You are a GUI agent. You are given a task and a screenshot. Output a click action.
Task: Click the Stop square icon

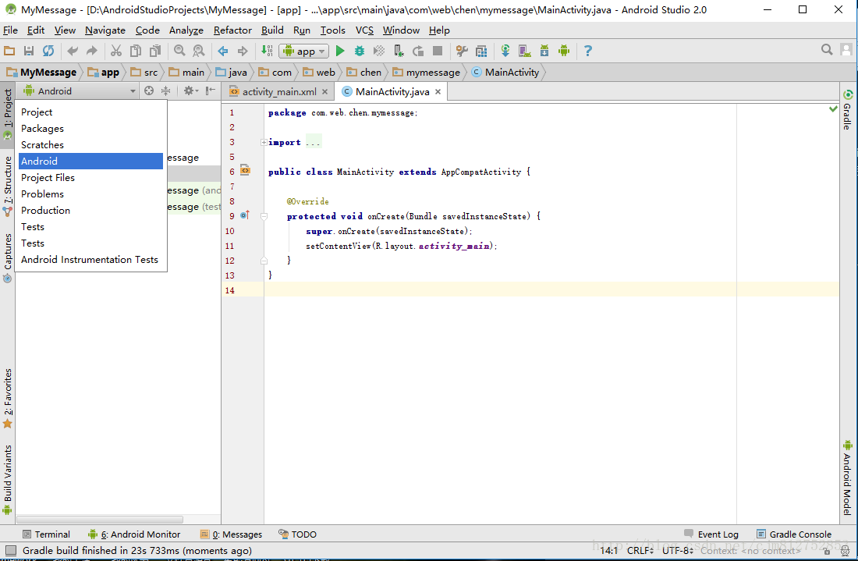[x=438, y=51]
